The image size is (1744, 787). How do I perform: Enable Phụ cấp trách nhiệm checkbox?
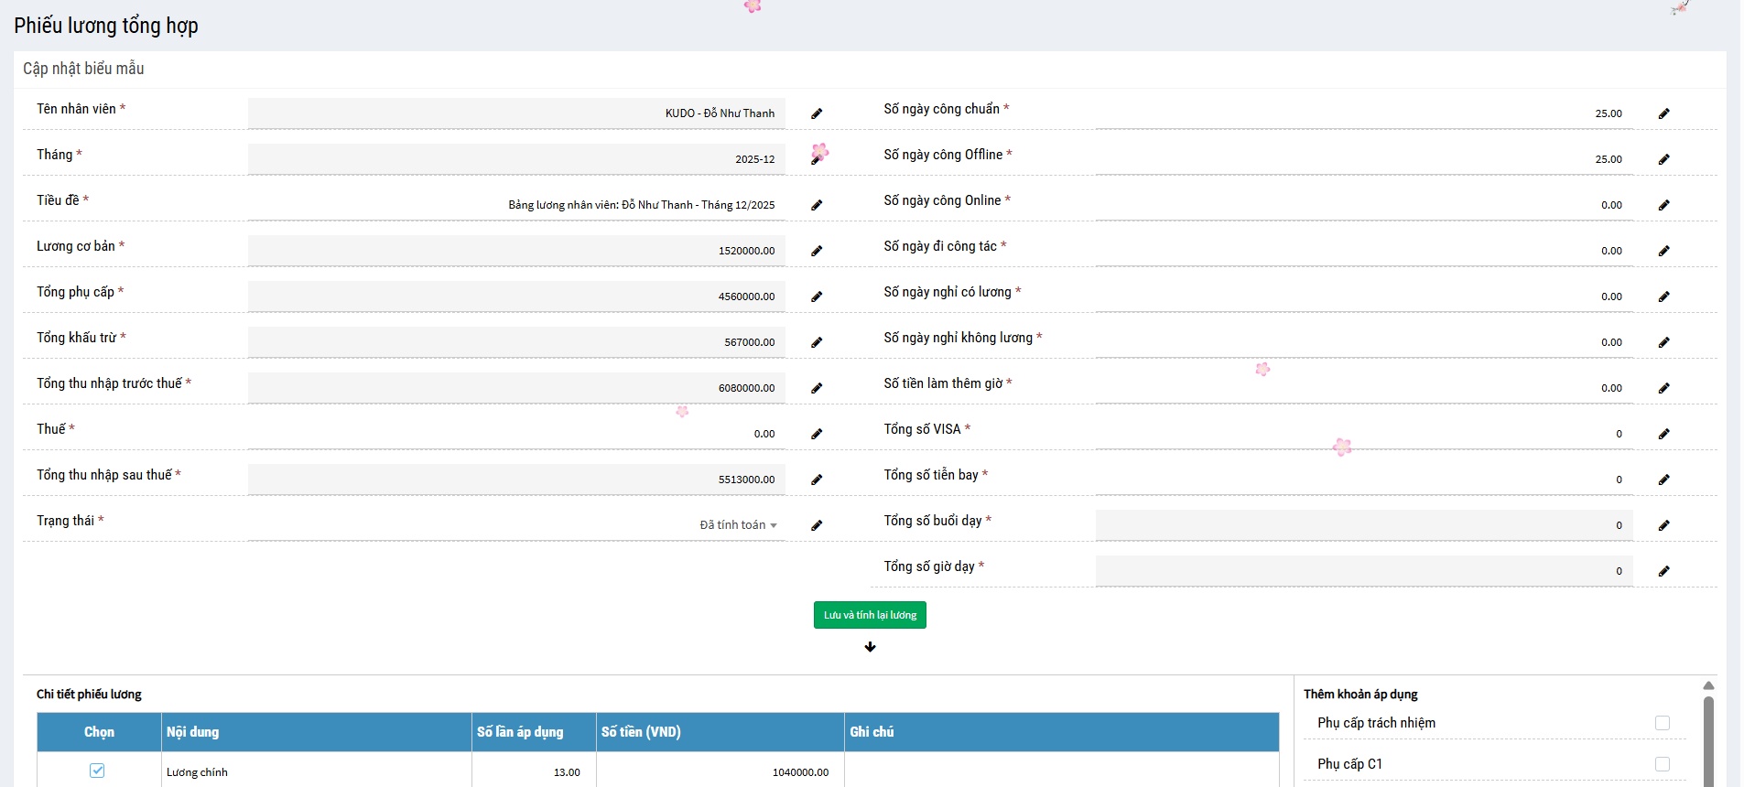coord(1662,723)
